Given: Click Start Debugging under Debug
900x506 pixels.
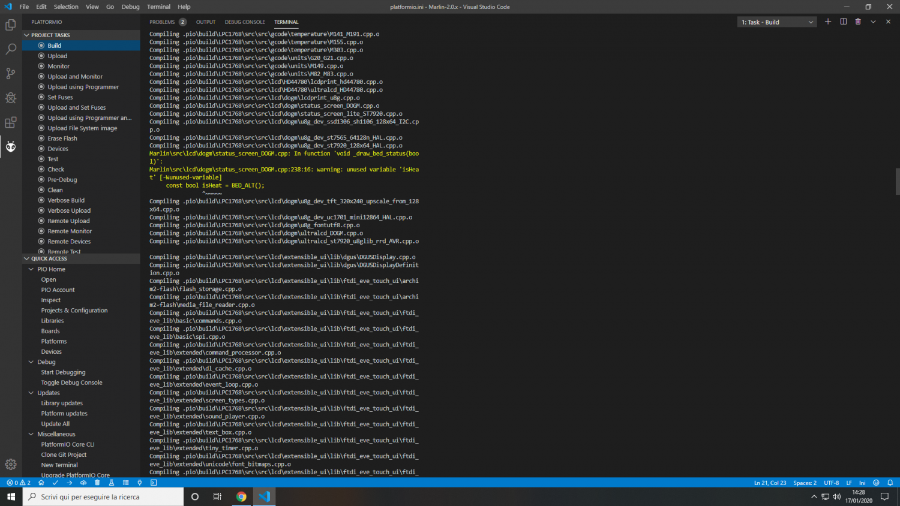Looking at the screenshot, I should pyautogui.click(x=63, y=372).
